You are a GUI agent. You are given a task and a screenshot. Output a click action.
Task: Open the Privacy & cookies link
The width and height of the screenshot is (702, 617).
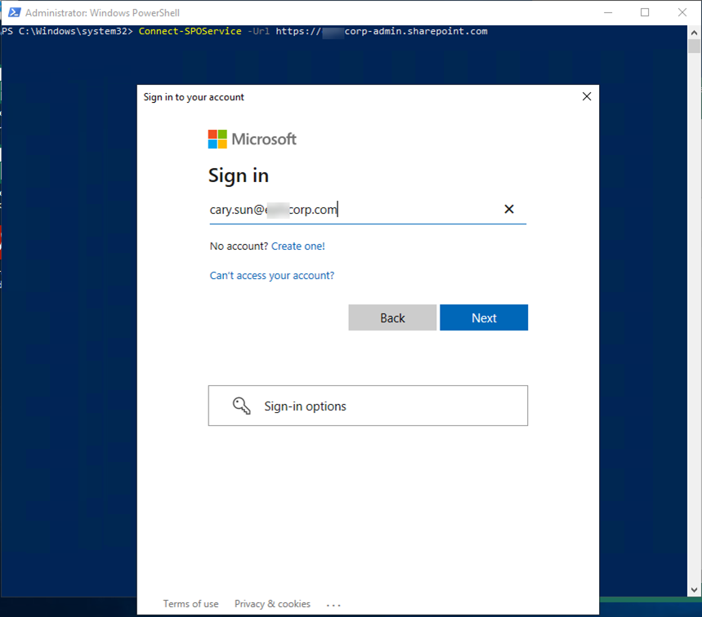(x=272, y=604)
